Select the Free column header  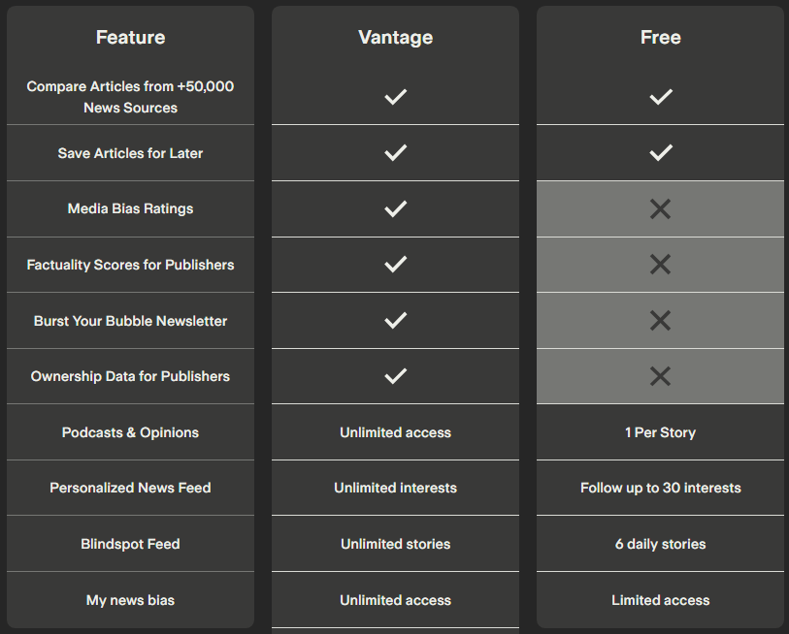pyautogui.click(x=661, y=37)
